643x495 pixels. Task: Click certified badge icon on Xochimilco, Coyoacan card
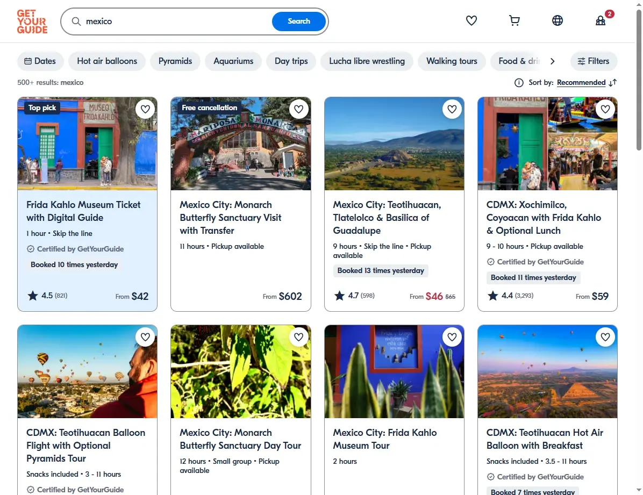(491, 262)
